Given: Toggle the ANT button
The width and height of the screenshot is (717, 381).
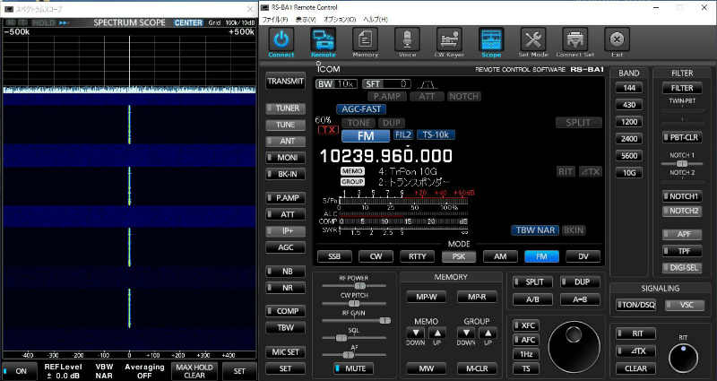Looking at the screenshot, I should 286,142.
